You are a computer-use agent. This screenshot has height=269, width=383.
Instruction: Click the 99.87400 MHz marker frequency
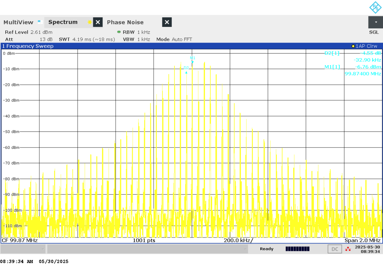pyautogui.click(x=363, y=74)
